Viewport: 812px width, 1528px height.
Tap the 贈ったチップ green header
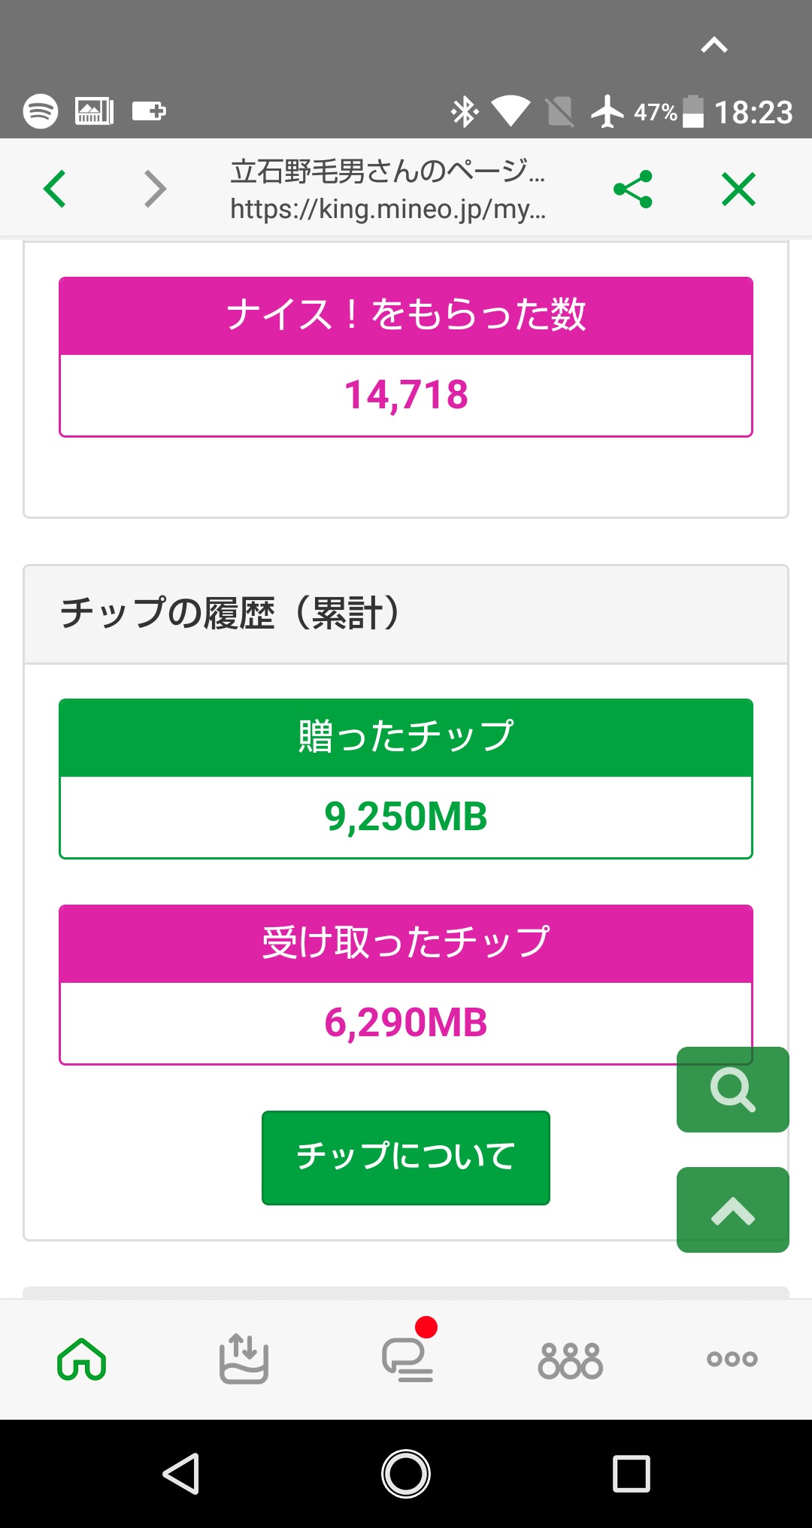tap(406, 737)
